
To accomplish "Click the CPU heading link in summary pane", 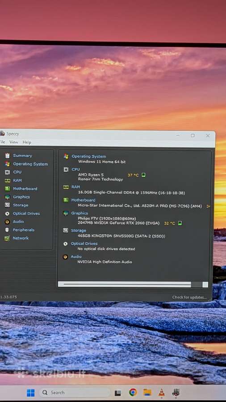I will click(x=75, y=169).
